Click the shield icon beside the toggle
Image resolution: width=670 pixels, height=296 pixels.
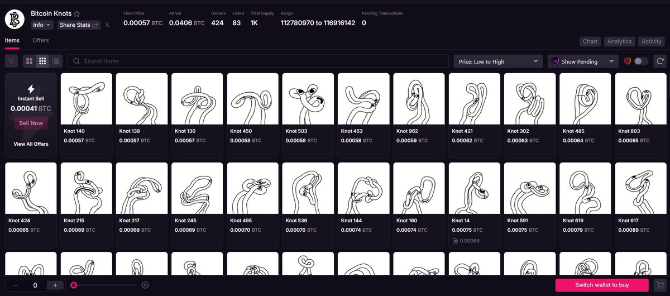pos(628,61)
